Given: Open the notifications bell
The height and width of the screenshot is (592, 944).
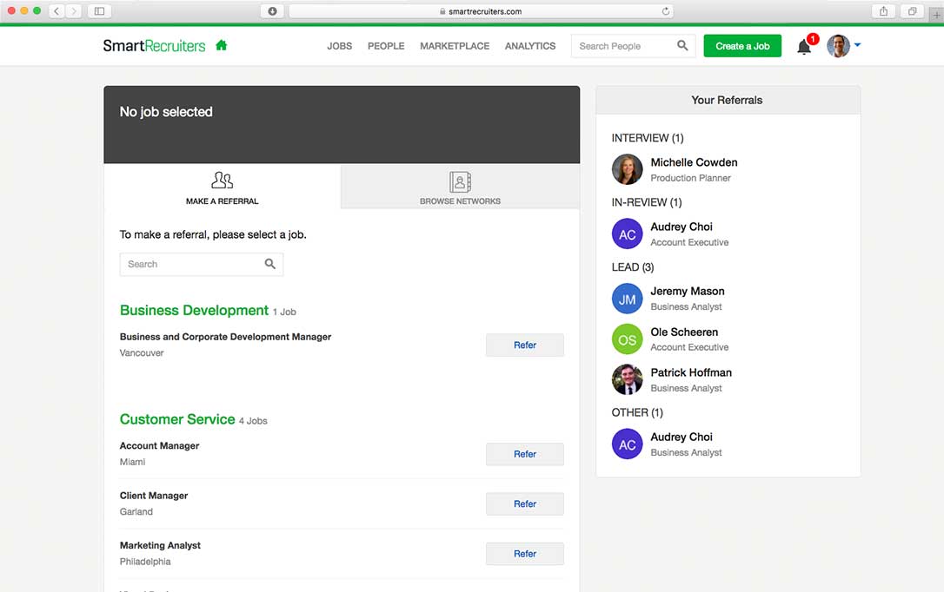Looking at the screenshot, I should click(x=804, y=47).
